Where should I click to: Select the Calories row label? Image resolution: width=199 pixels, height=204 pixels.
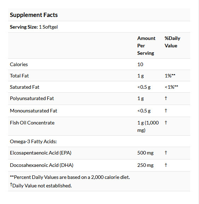[19, 65]
